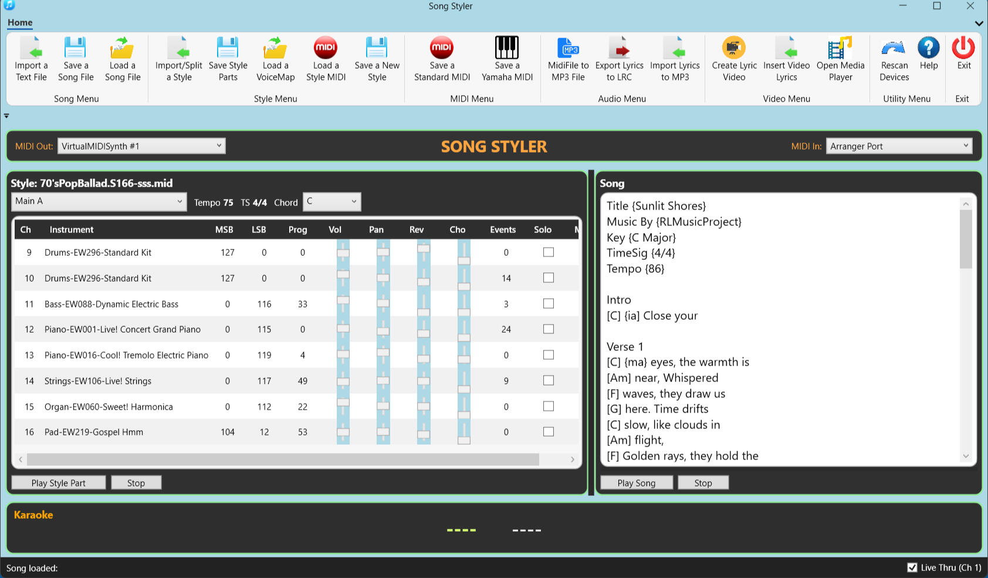The image size is (988, 578).
Task: Click the Import a Text File icon
Action: [x=31, y=48]
